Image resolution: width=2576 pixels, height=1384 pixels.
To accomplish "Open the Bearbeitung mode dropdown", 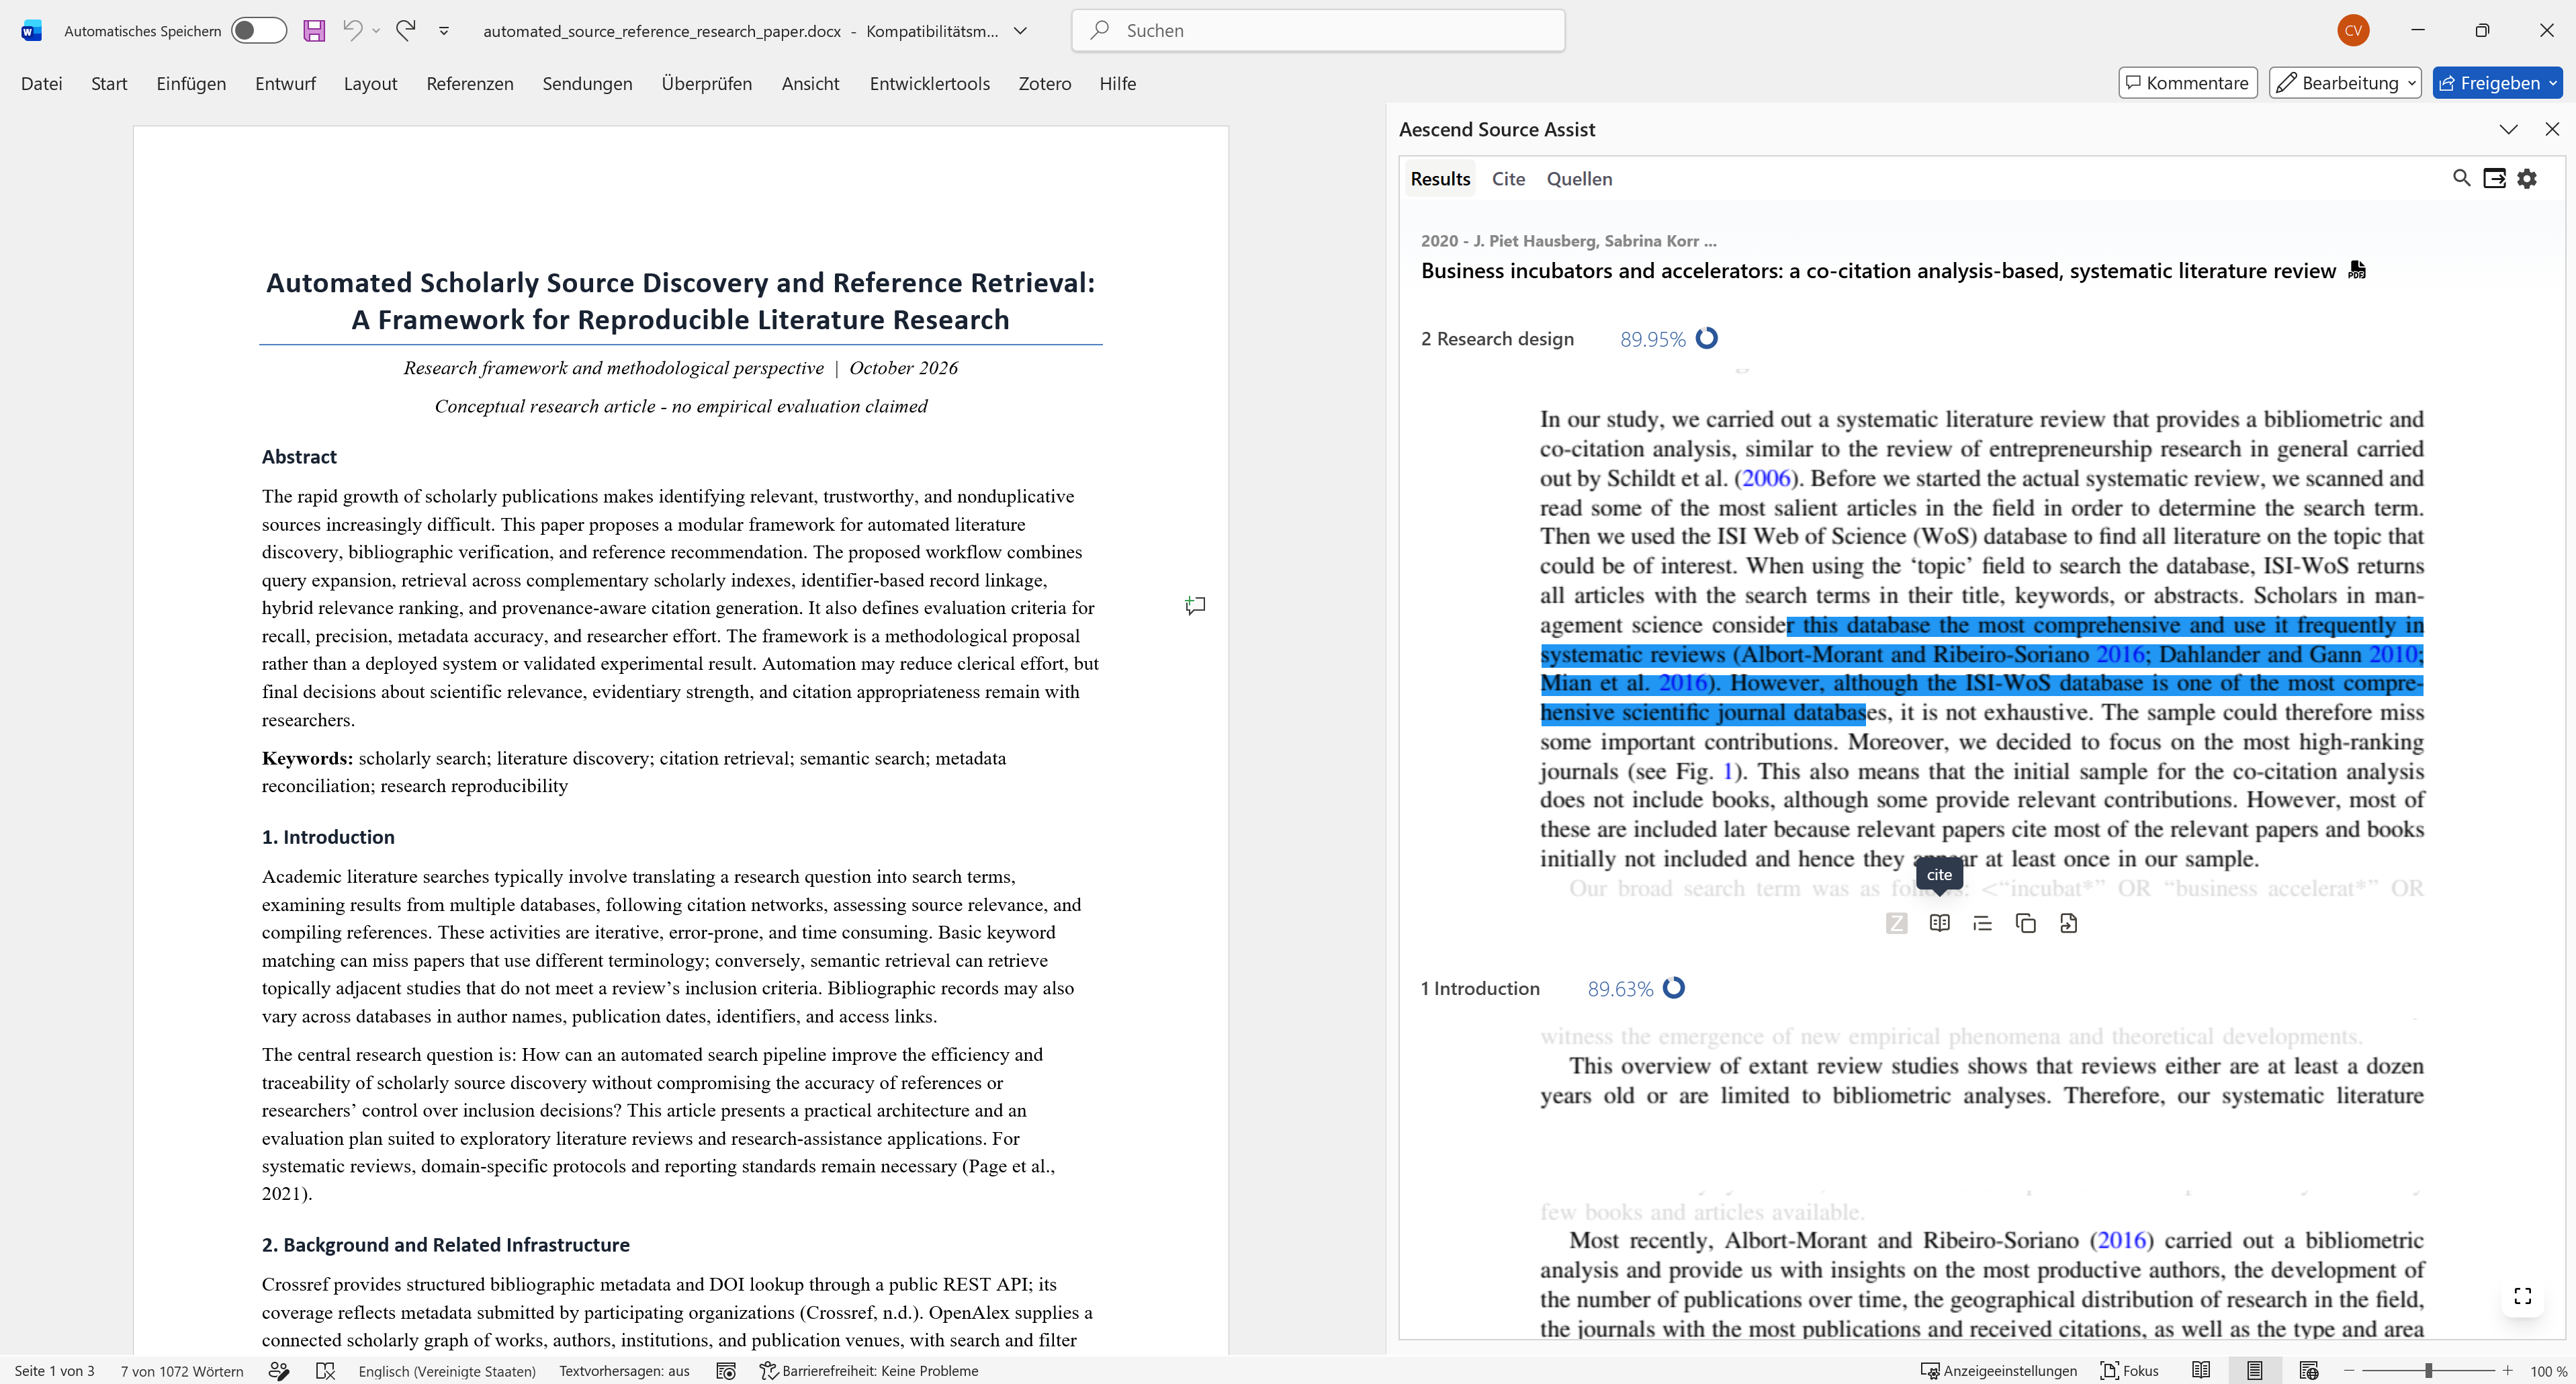I will (x=2345, y=83).
